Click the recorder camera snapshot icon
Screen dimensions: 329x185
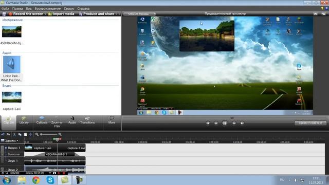point(54,173)
